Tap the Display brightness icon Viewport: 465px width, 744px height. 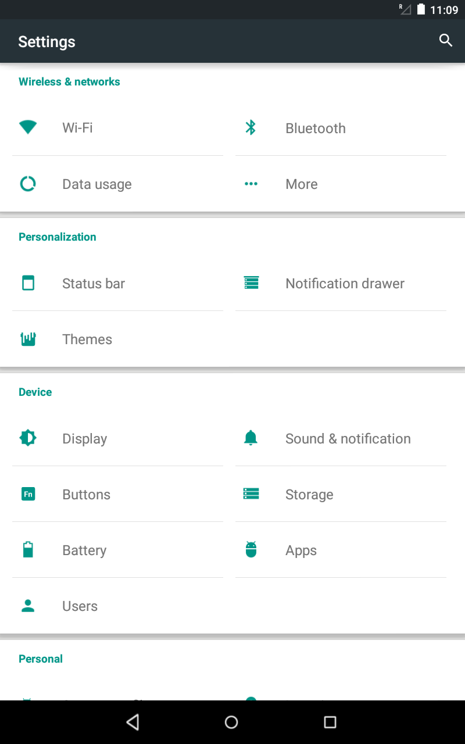click(28, 438)
